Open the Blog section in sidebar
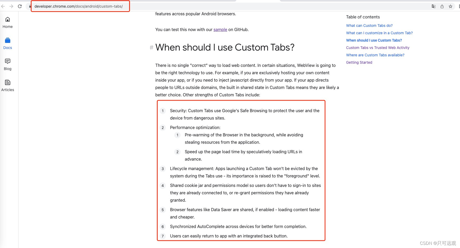Viewport: 460px width, 248px height. [x=8, y=65]
